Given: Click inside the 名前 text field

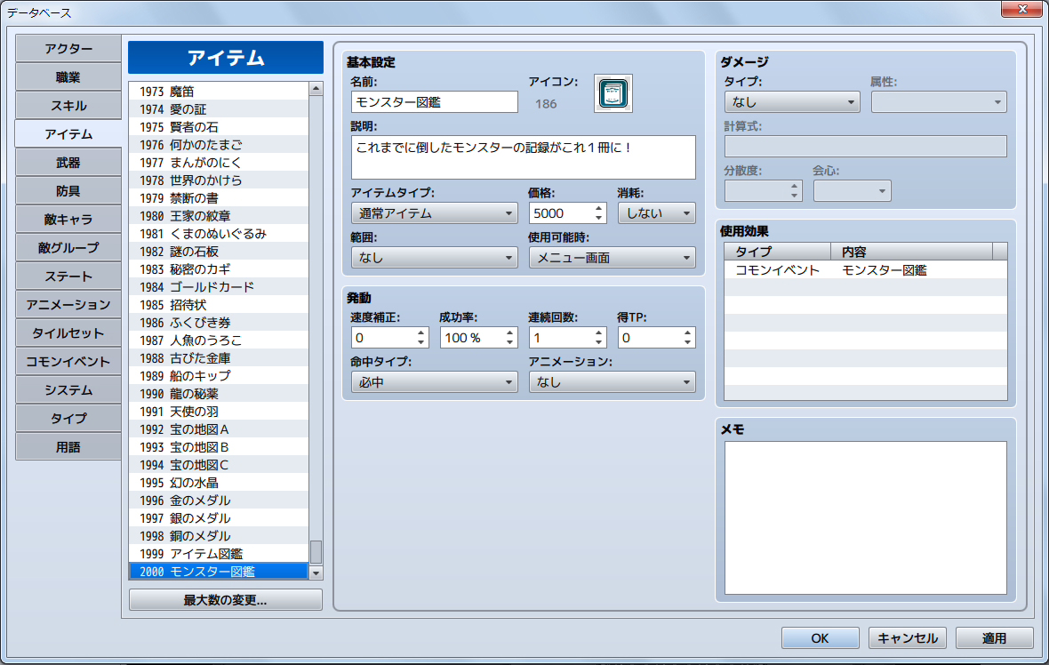Looking at the screenshot, I should click(431, 101).
